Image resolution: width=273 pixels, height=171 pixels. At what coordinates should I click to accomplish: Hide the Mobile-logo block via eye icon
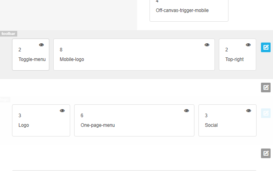pyautogui.click(x=207, y=45)
